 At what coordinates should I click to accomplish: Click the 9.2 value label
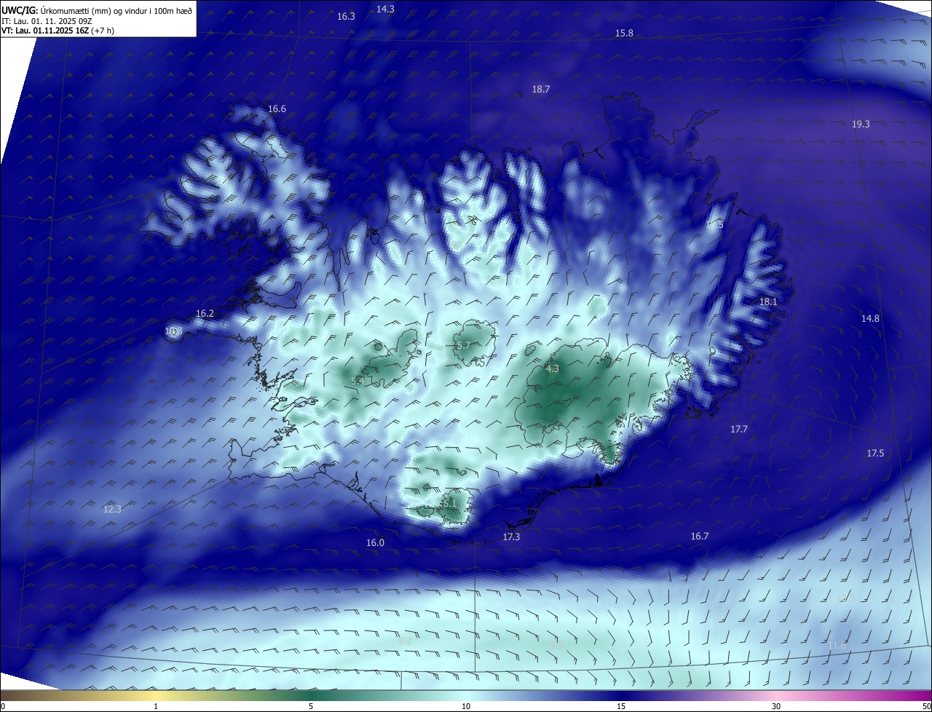(x=405, y=641)
